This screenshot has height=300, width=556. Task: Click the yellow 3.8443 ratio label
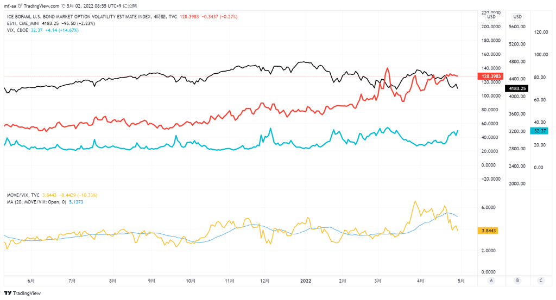(488, 231)
